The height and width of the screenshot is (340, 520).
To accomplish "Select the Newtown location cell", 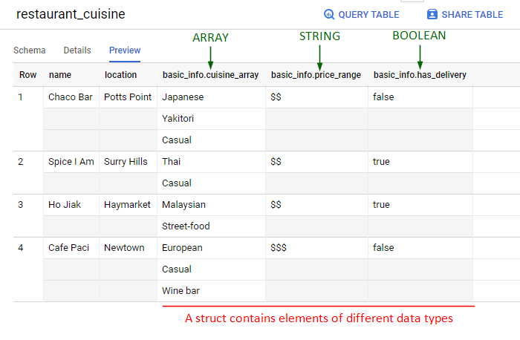I will pyautogui.click(x=128, y=248).
